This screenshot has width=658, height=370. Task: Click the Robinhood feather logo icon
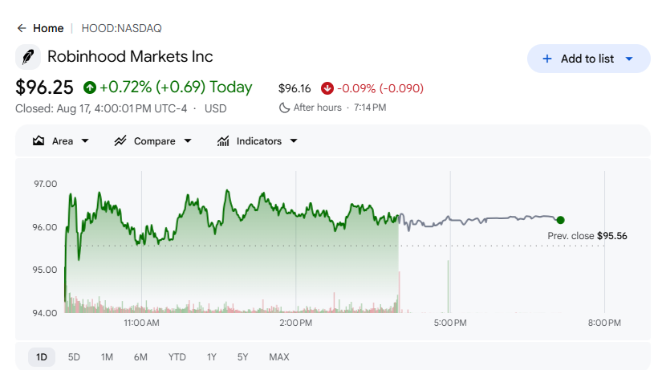pyautogui.click(x=28, y=57)
